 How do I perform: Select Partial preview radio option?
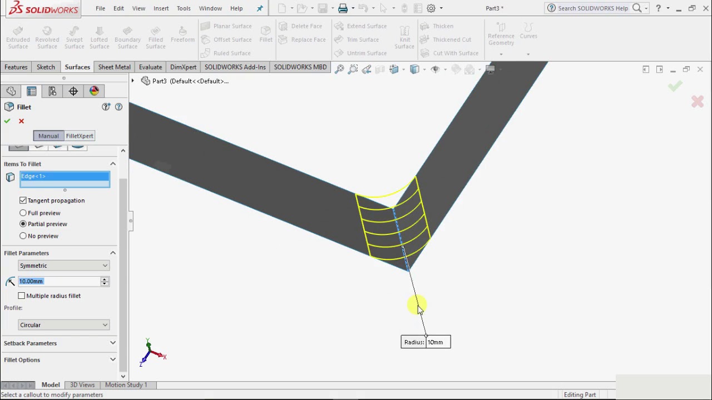pos(23,224)
